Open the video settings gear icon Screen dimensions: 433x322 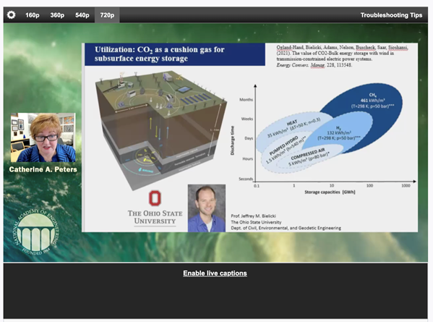point(11,15)
